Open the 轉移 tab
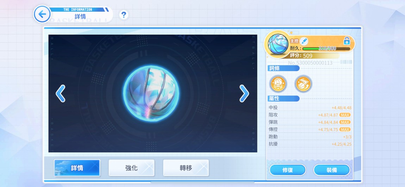Viewport: 405px width, 187px height. point(186,168)
